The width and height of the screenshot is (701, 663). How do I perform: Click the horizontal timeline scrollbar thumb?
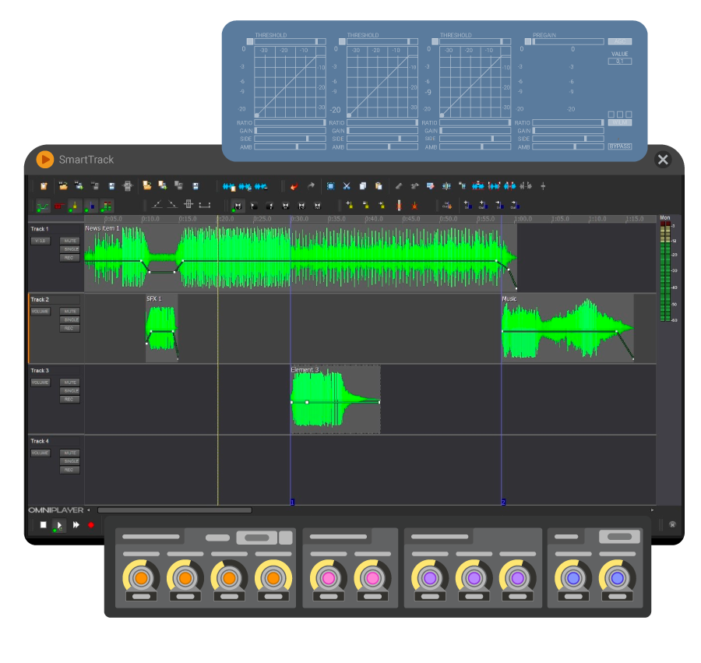pyautogui.click(x=174, y=510)
